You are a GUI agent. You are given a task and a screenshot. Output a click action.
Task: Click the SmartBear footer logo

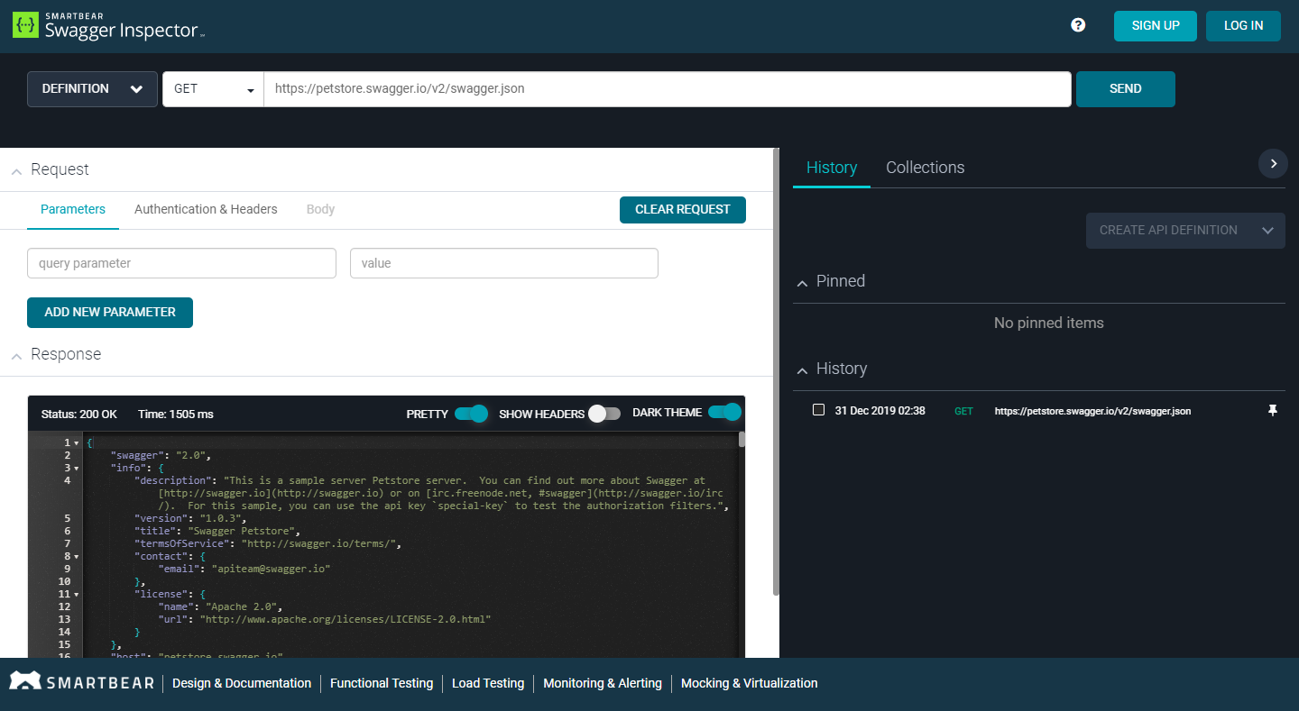point(80,683)
